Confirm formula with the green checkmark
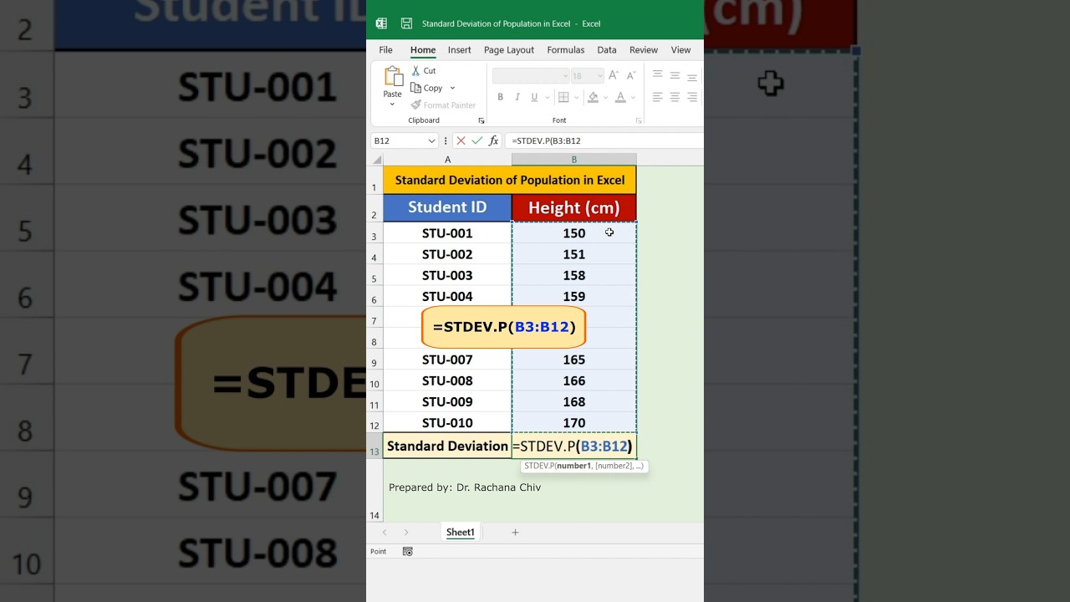This screenshot has height=602, width=1070. click(x=477, y=140)
